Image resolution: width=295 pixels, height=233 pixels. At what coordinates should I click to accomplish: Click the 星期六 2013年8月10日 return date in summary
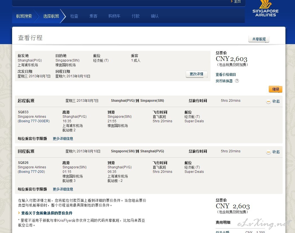[73, 76]
